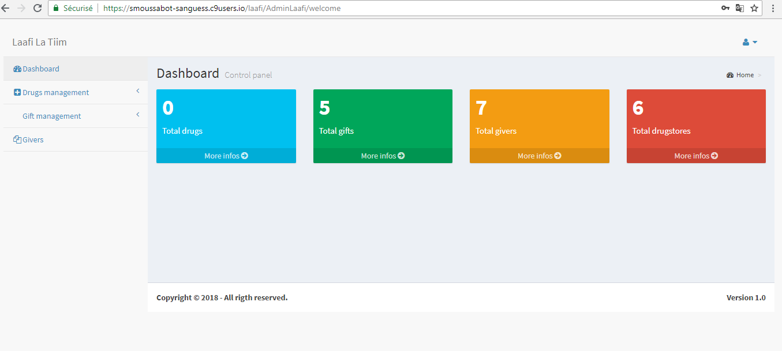Click More infos on Total givers
782x351 pixels.
coord(540,156)
